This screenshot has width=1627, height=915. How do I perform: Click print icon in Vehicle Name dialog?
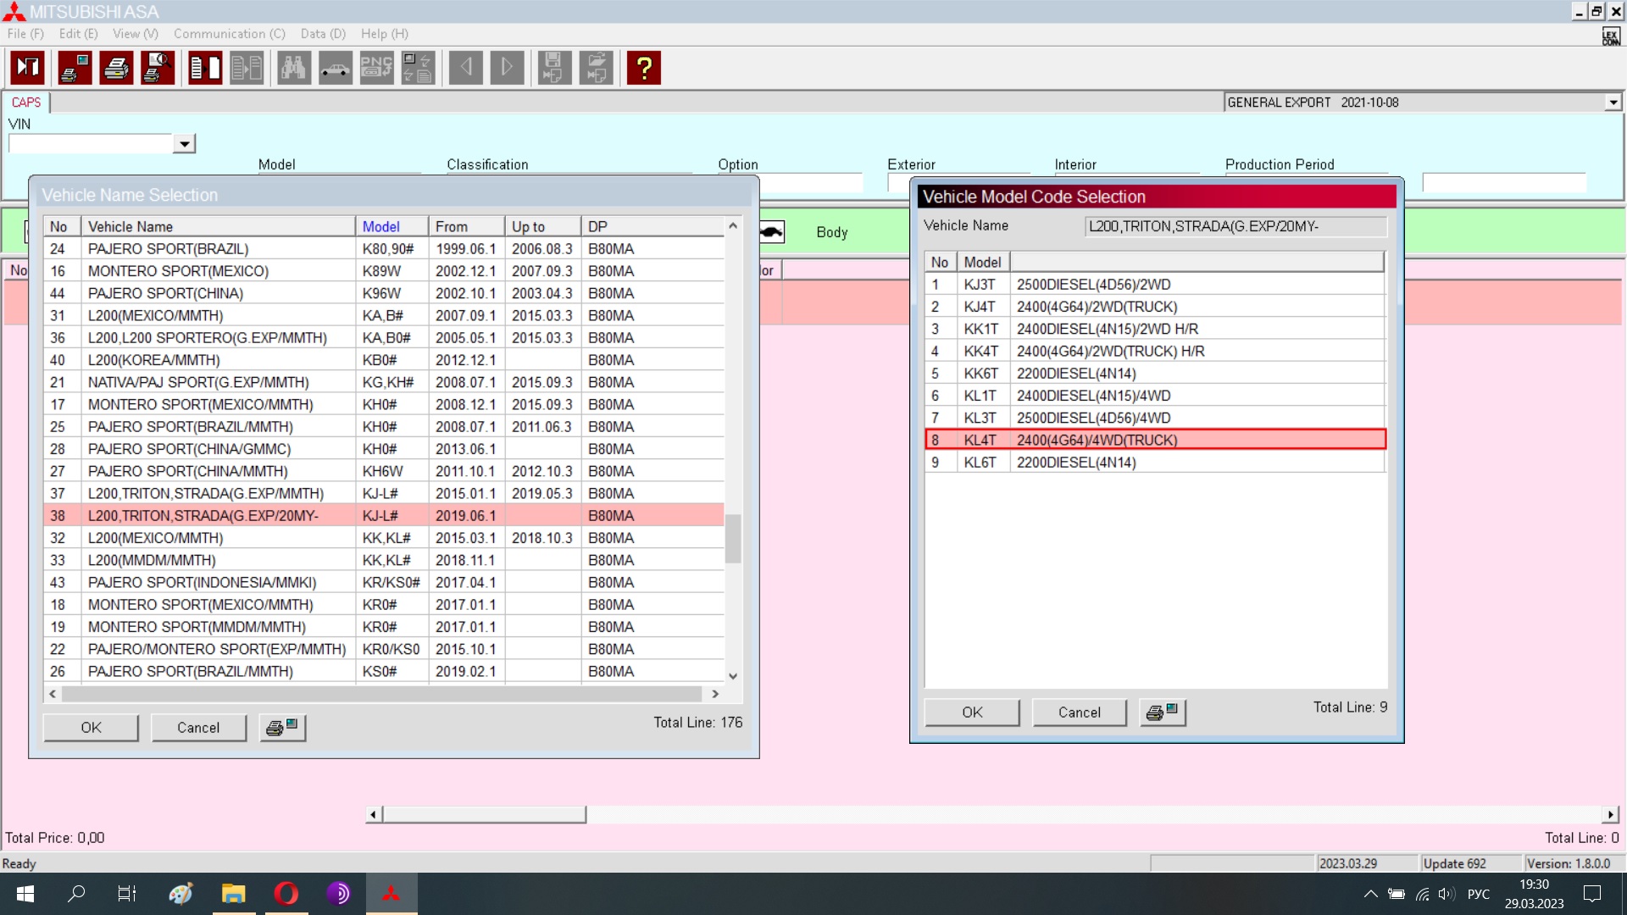point(282,728)
